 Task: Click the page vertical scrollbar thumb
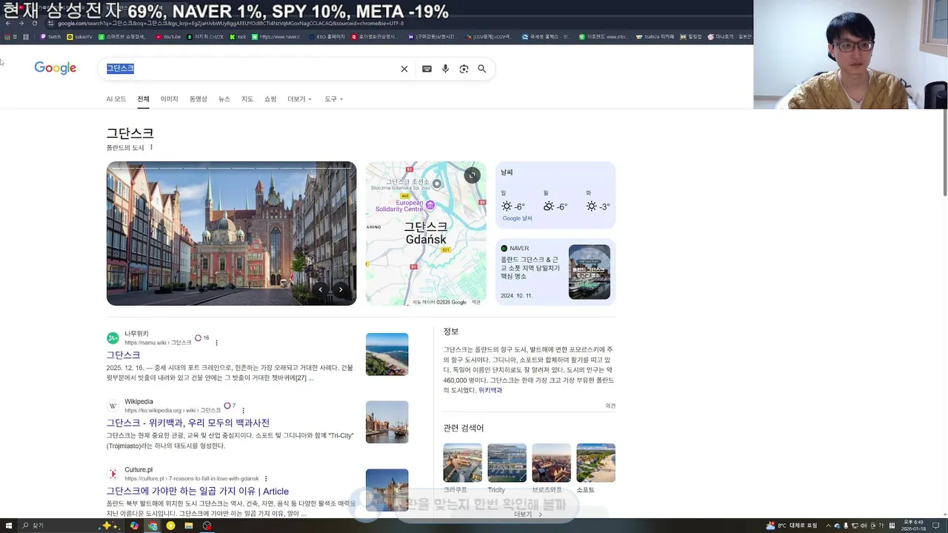(944, 154)
